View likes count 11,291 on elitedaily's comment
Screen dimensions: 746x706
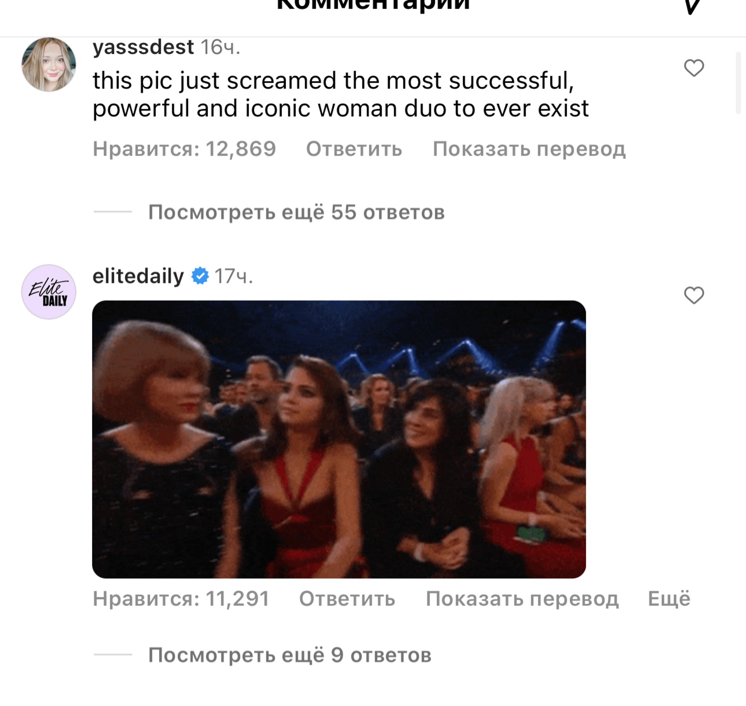[x=181, y=599]
